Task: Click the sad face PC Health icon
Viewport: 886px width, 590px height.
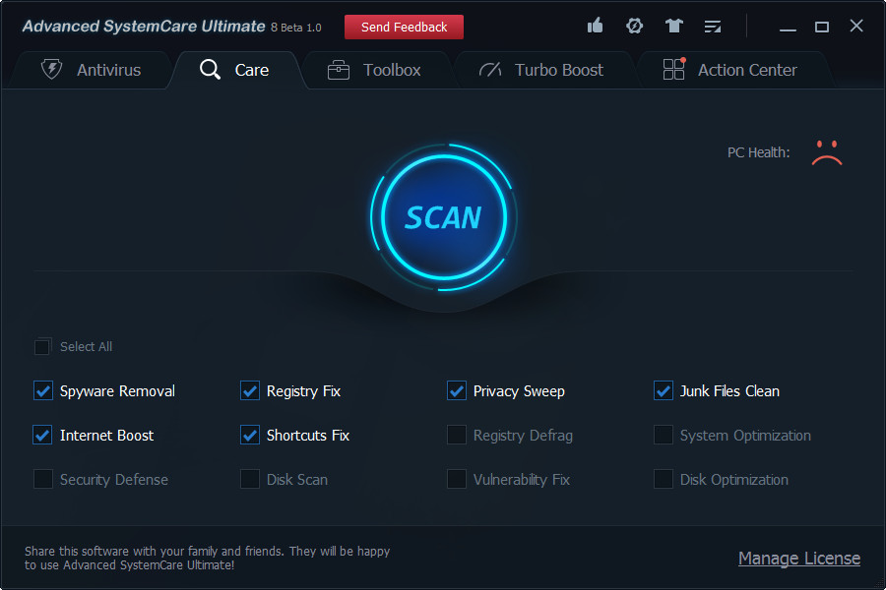Action: click(x=827, y=152)
